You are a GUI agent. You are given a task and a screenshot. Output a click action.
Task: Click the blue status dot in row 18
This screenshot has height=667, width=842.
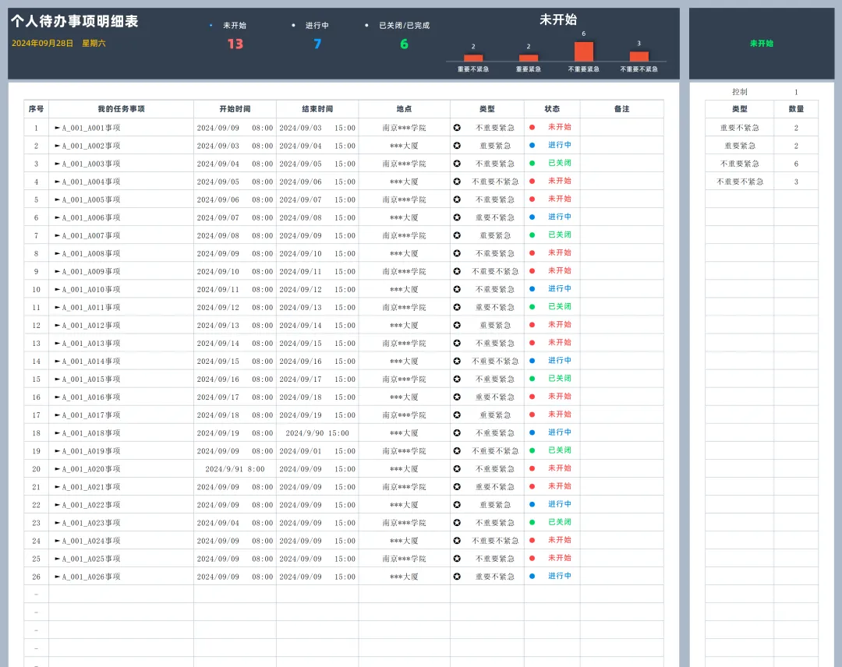point(532,432)
